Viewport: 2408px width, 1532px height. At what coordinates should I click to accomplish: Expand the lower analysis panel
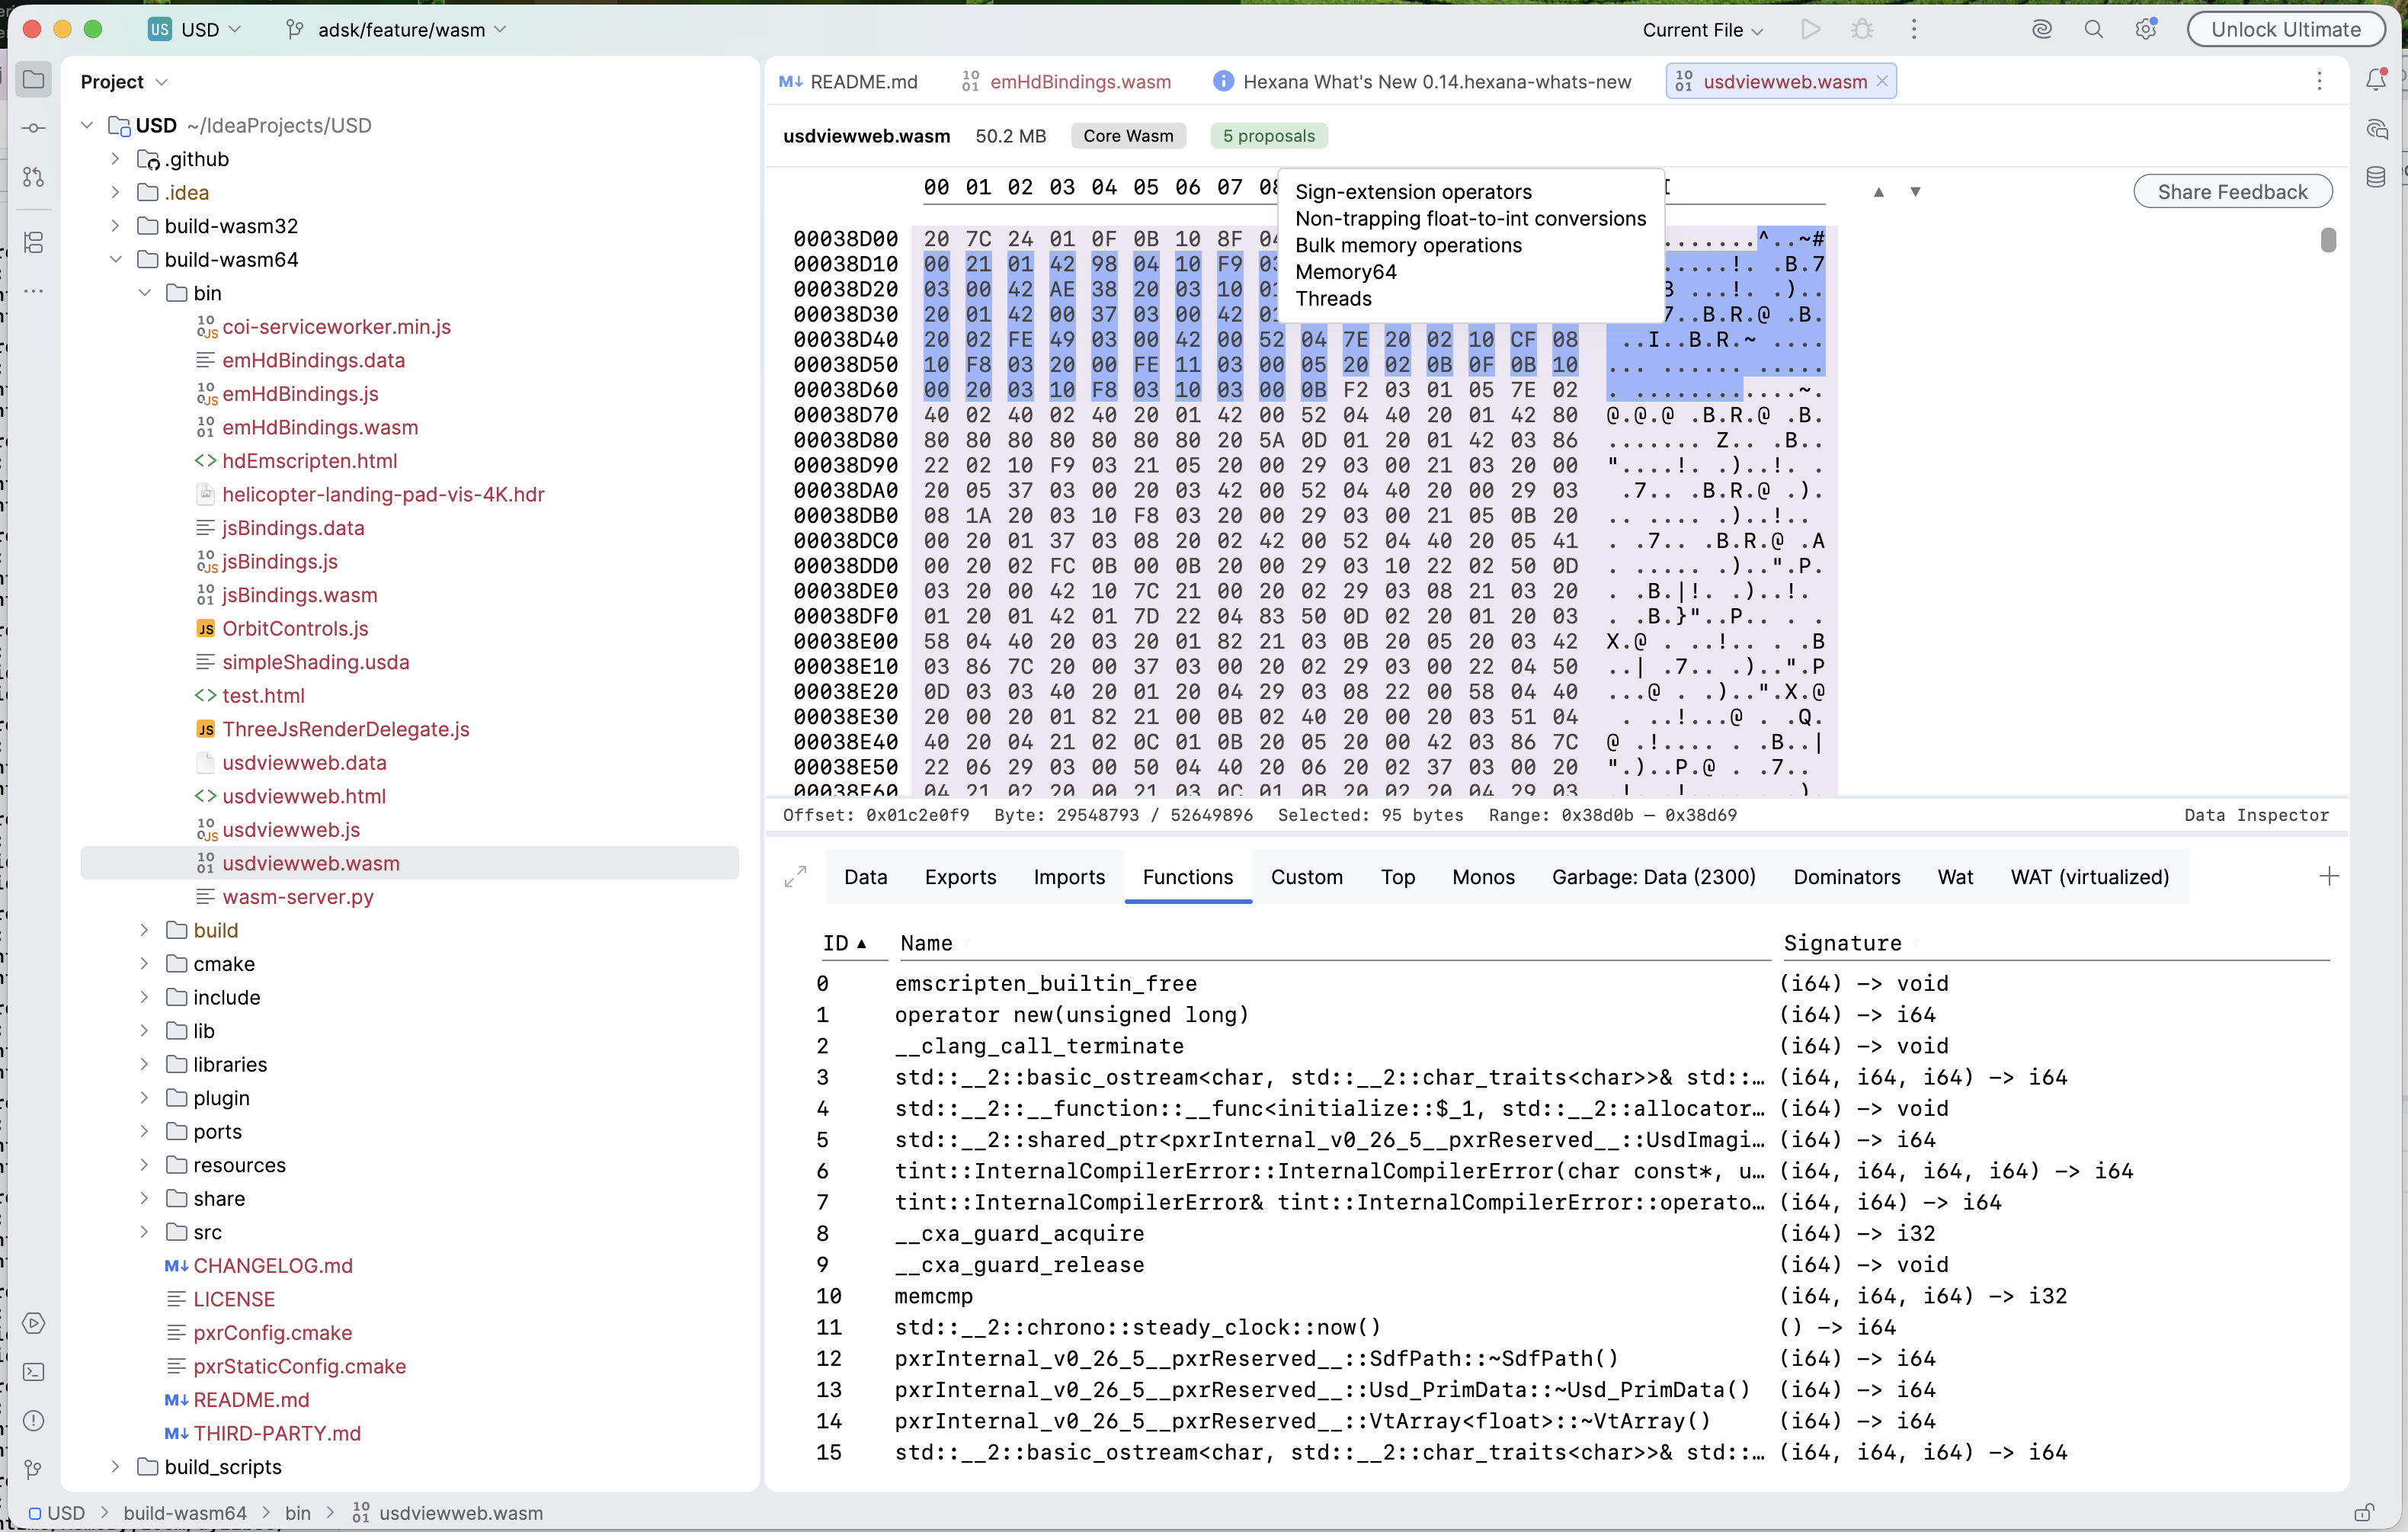coord(795,877)
